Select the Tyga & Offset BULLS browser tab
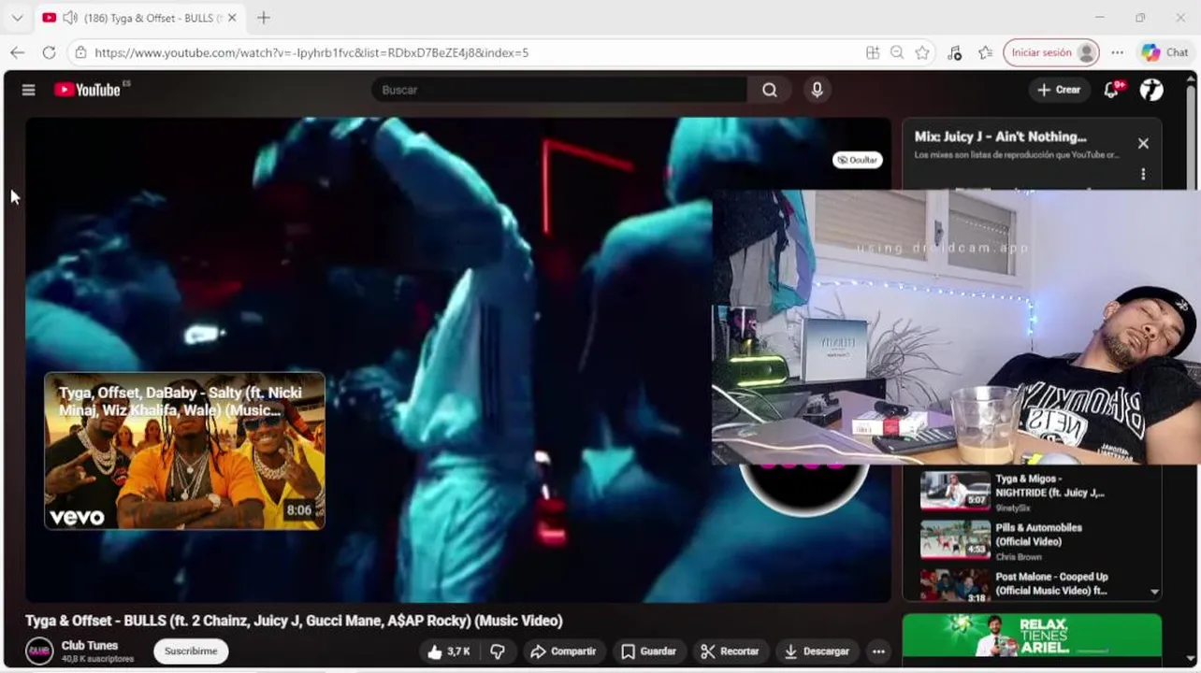1201x673 pixels. click(138, 18)
